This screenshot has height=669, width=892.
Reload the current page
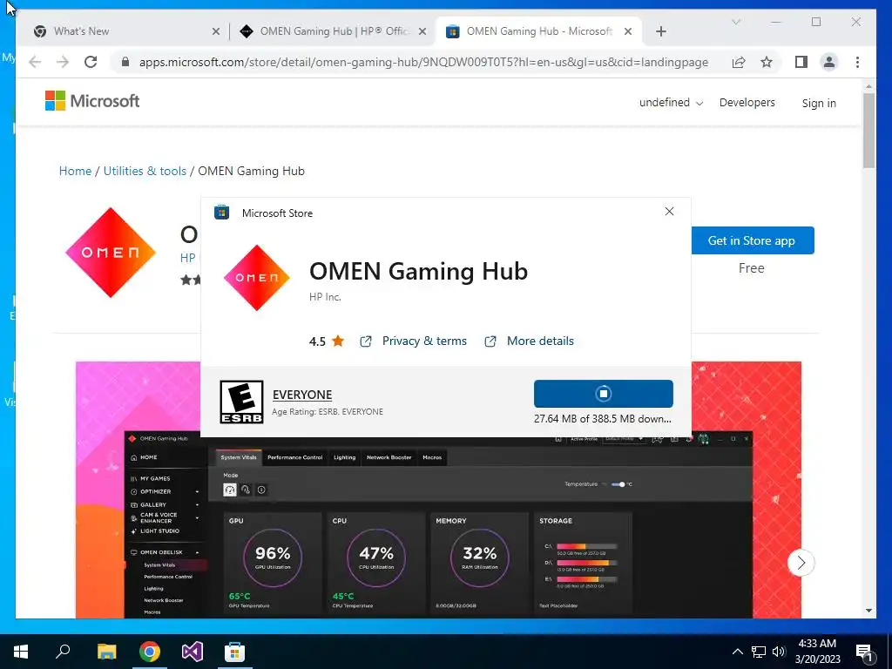pos(91,62)
